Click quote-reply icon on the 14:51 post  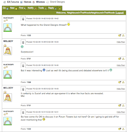coord(120,129)
